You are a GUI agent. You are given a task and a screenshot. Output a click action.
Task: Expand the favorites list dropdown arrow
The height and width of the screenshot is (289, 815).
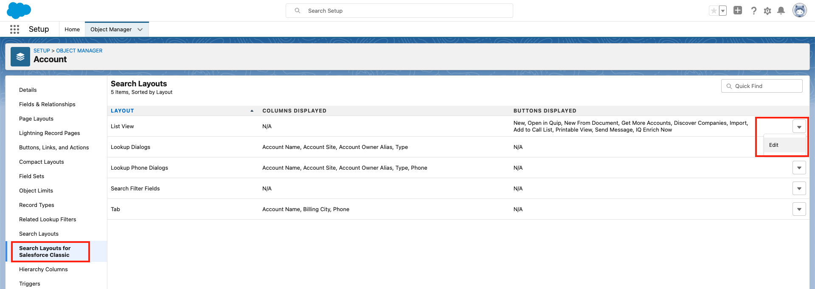722,11
